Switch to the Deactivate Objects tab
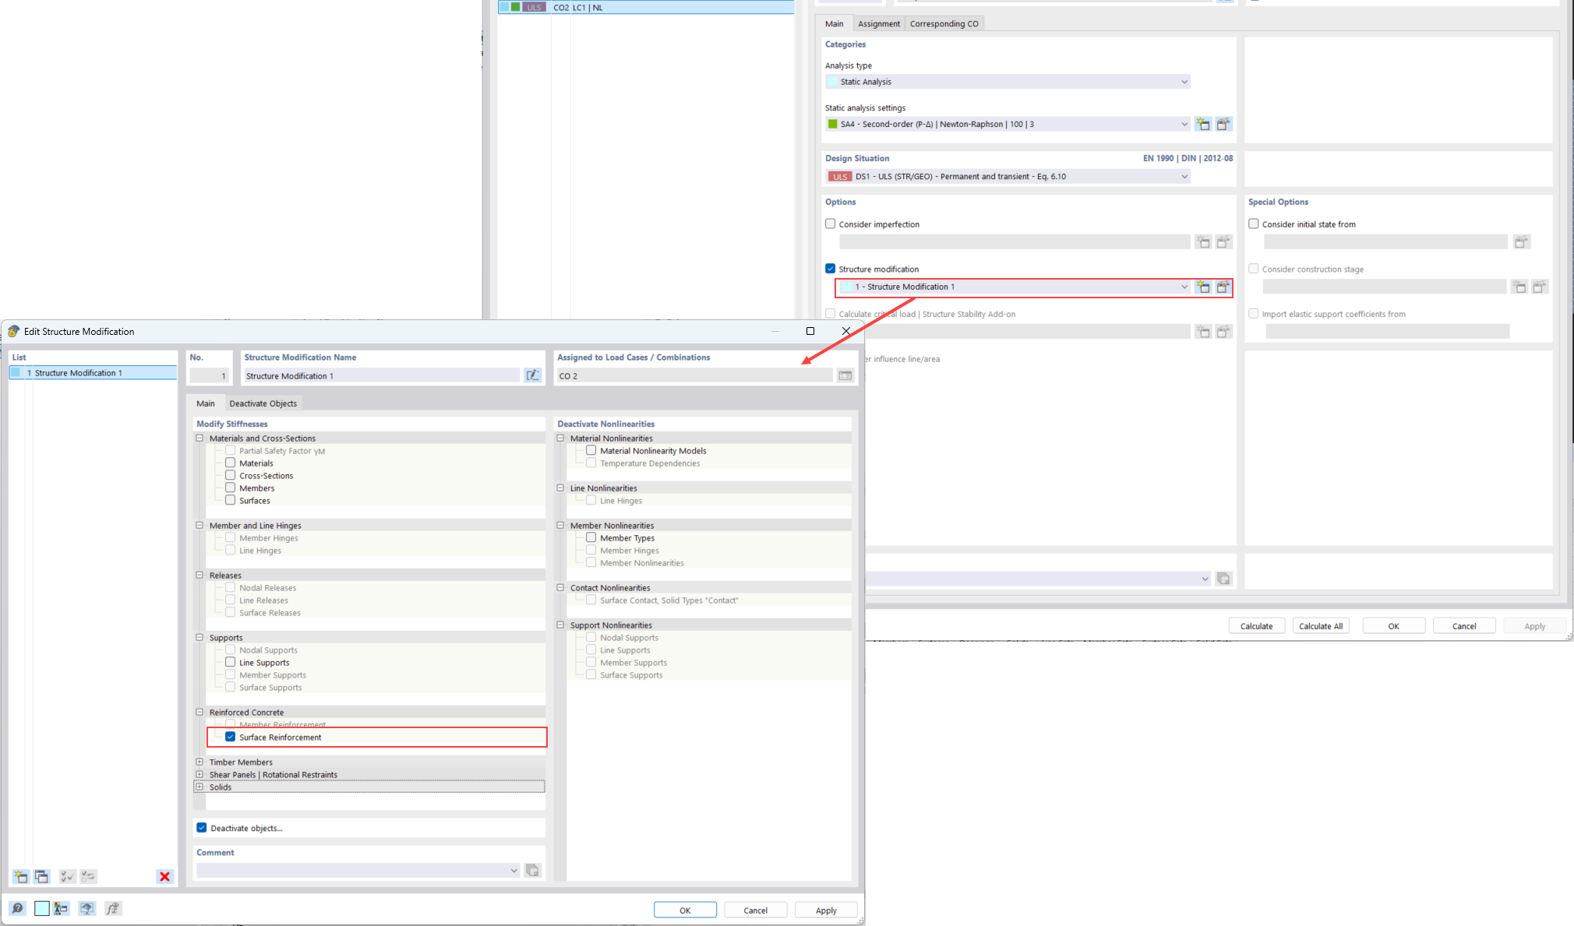1574x926 pixels. tap(263, 403)
